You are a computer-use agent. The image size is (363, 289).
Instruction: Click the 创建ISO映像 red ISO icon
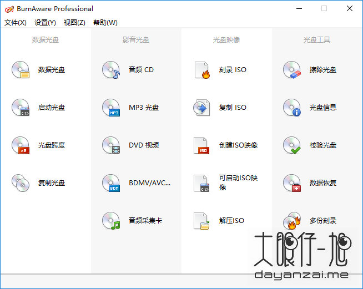tap(201, 145)
